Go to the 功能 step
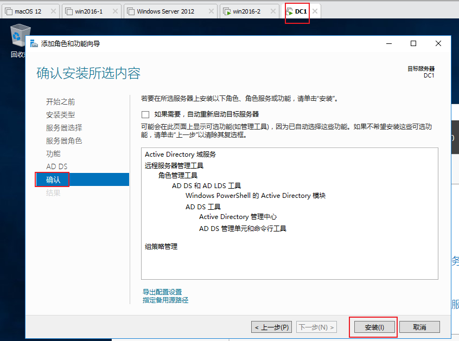Viewport: 459px width, 341px height. [x=53, y=153]
